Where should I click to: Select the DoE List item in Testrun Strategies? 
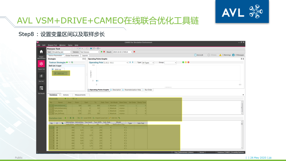[58, 69]
